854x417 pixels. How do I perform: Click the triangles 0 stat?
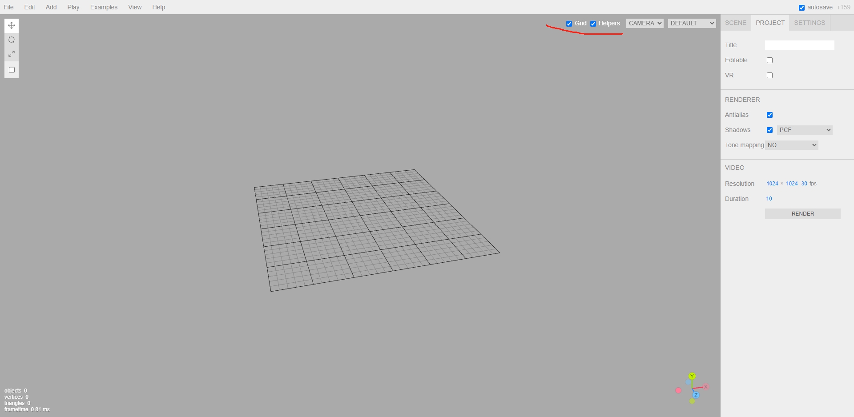17,403
